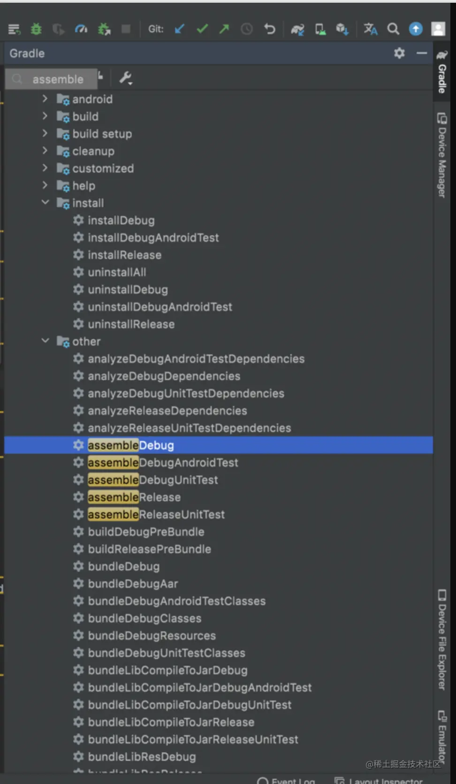Click the Git rollback undo icon
Screen dimensions: 456x784
click(x=270, y=29)
